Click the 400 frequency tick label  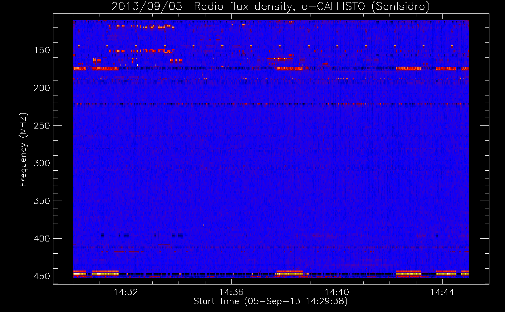(42, 239)
